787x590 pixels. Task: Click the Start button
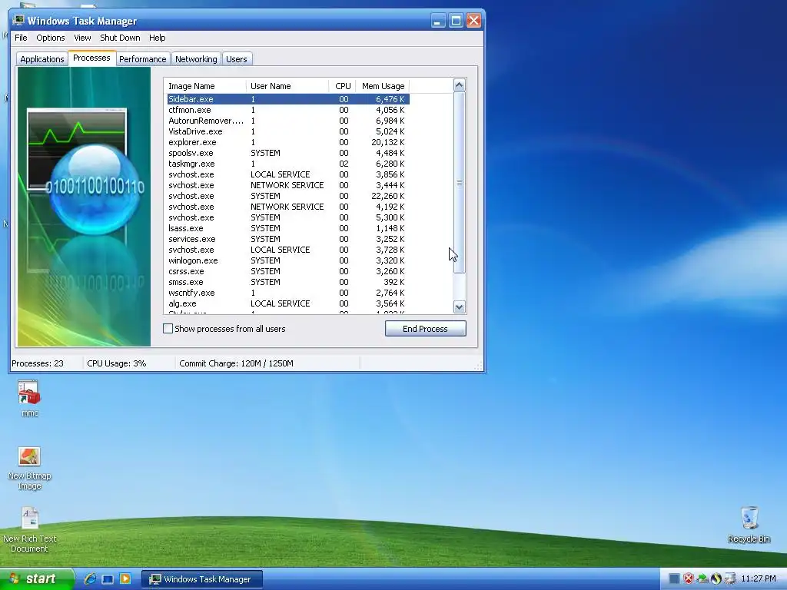pyautogui.click(x=36, y=578)
